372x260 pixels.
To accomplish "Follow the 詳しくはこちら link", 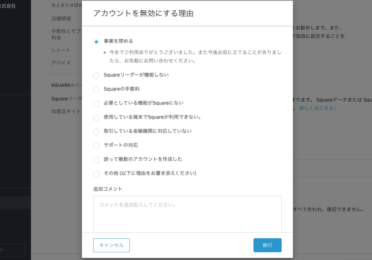I will [x=317, y=109].
